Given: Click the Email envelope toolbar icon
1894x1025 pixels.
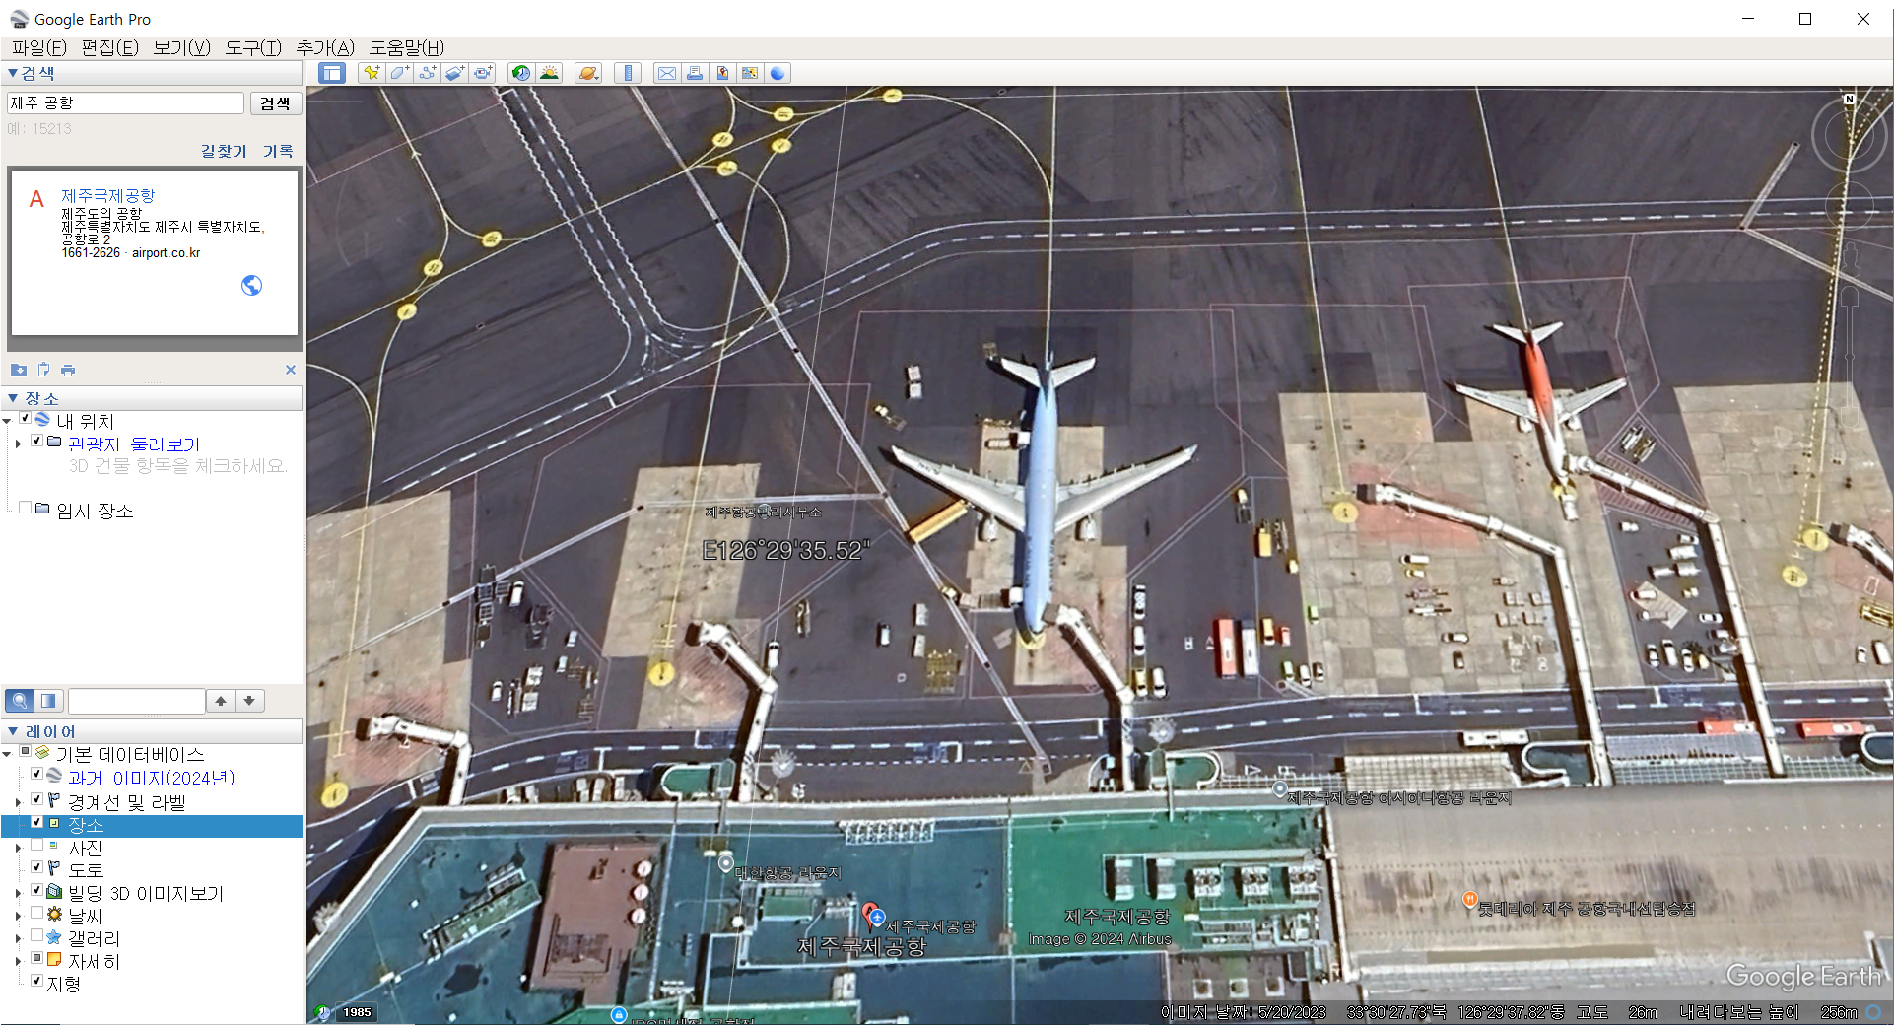Looking at the screenshot, I should 667,73.
